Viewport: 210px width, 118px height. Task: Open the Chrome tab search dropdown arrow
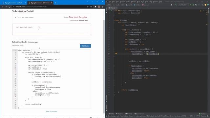pos(87,2)
